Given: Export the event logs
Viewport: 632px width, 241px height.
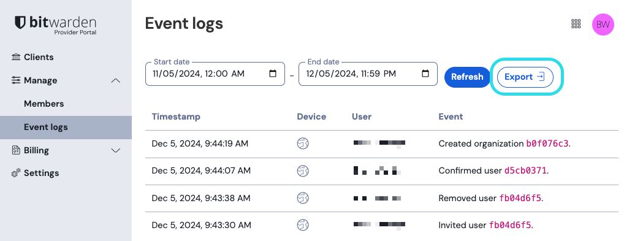Looking at the screenshot, I should pos(525,77).
